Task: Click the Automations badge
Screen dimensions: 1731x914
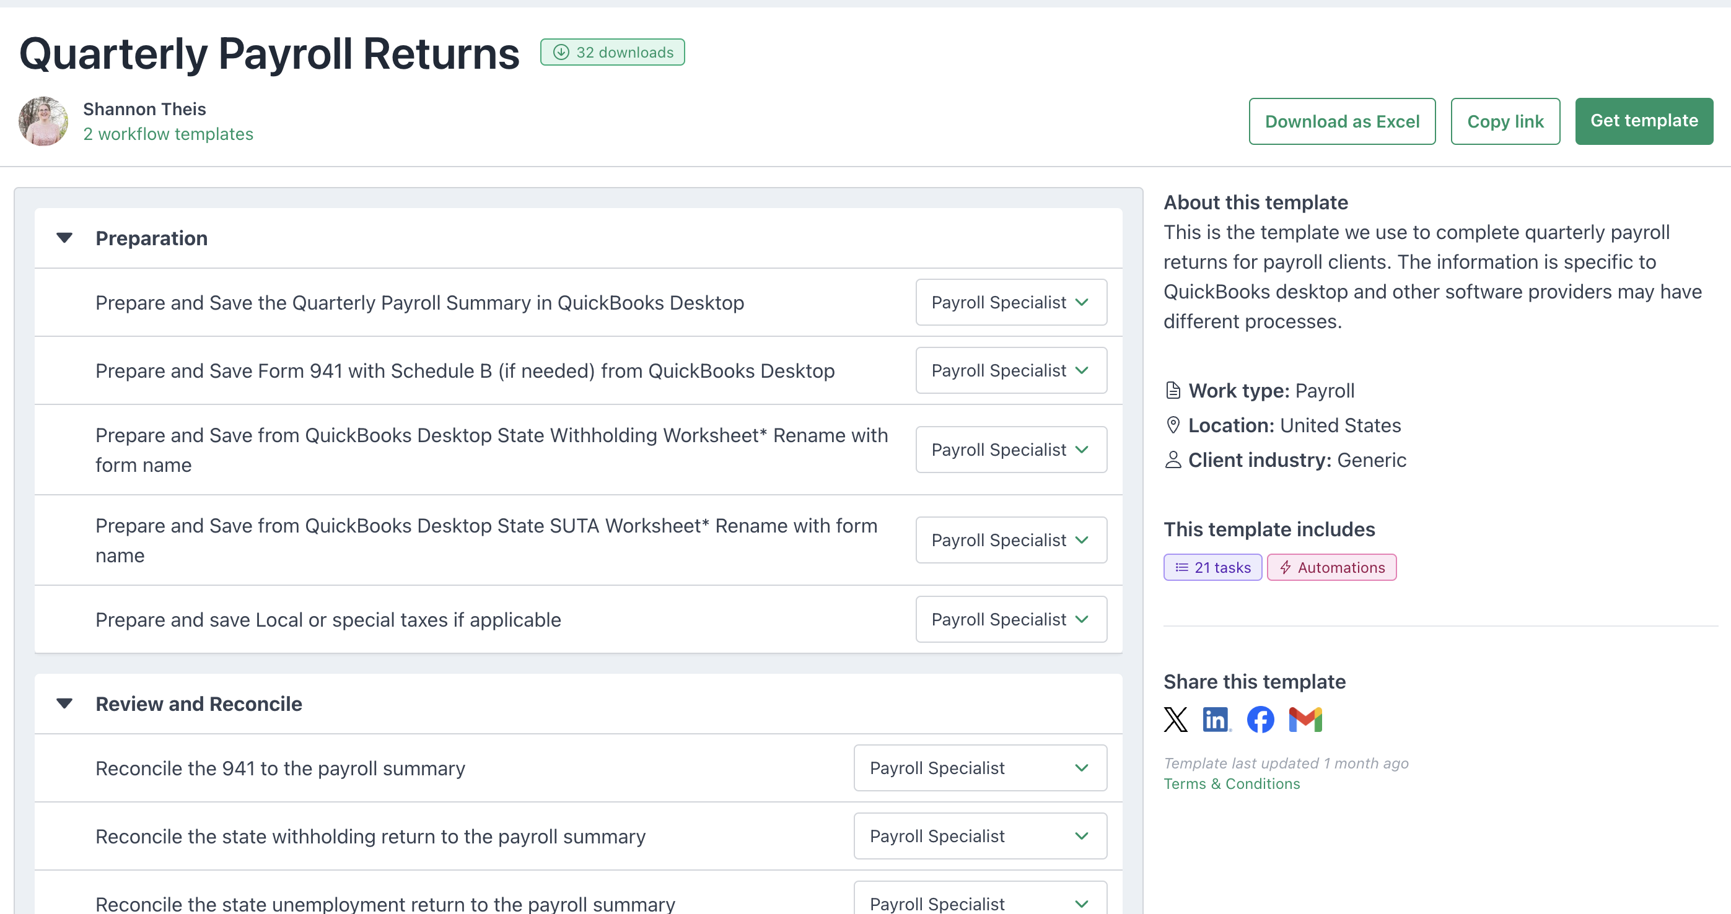Action: [x=1331, y=567]
